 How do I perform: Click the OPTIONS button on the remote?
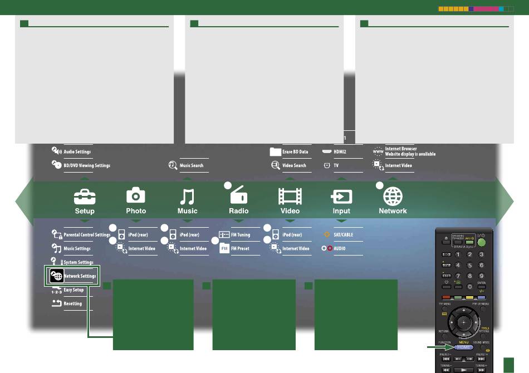click(x=483, y=336)
